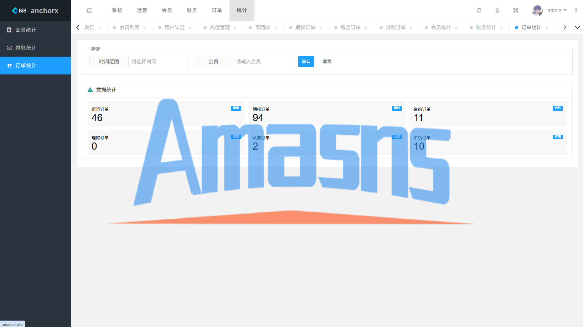Toggle fullscreen with the expand icon
Viewport: 583px width, 327px height.
[516, 11]
